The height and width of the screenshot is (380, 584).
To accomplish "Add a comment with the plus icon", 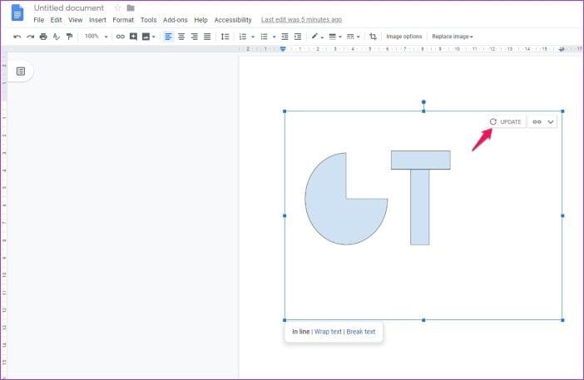I will tap(133, 37).
